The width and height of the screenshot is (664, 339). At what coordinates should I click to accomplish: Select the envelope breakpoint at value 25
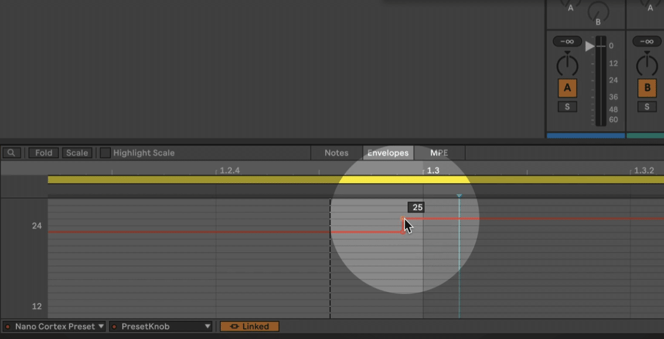point(403,219)
